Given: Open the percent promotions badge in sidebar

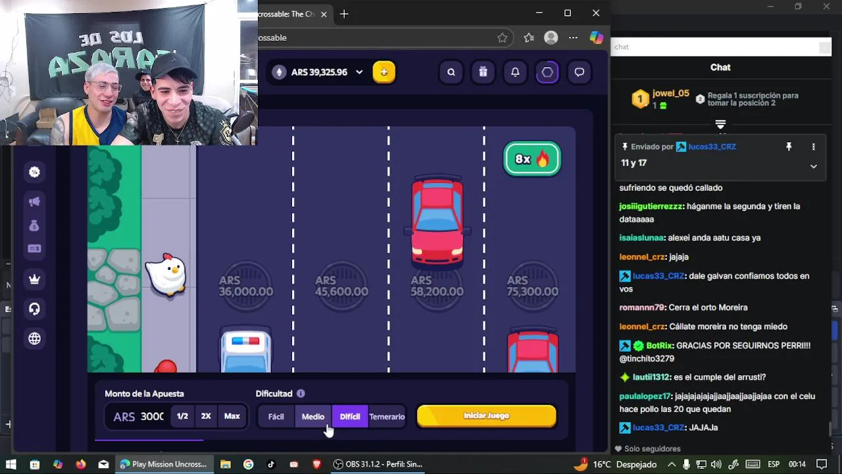Looking at the screenshot, I should tap(35, 172).
